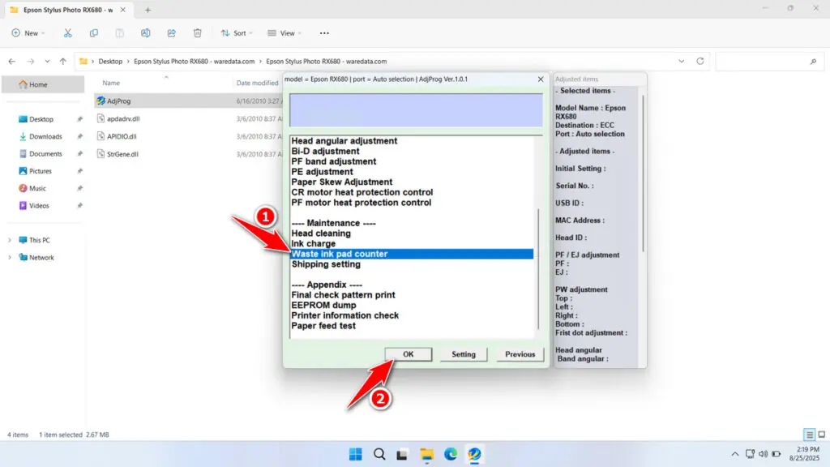Click the Cut scissors icon in toolbar
The width and height of the screenshot is (830, 467).
[68, 33]
